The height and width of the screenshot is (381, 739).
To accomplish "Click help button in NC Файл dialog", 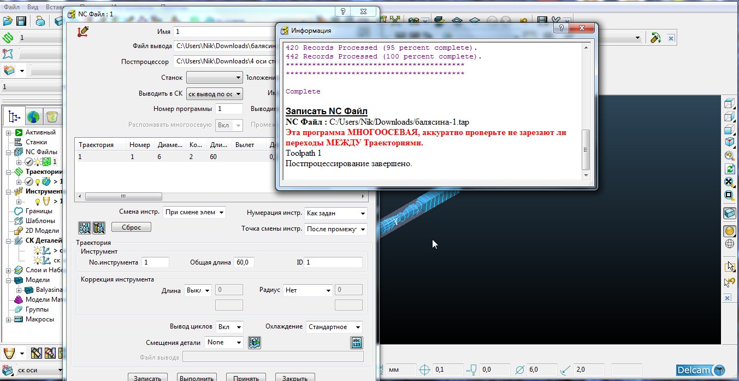I will tap(342, 11).
